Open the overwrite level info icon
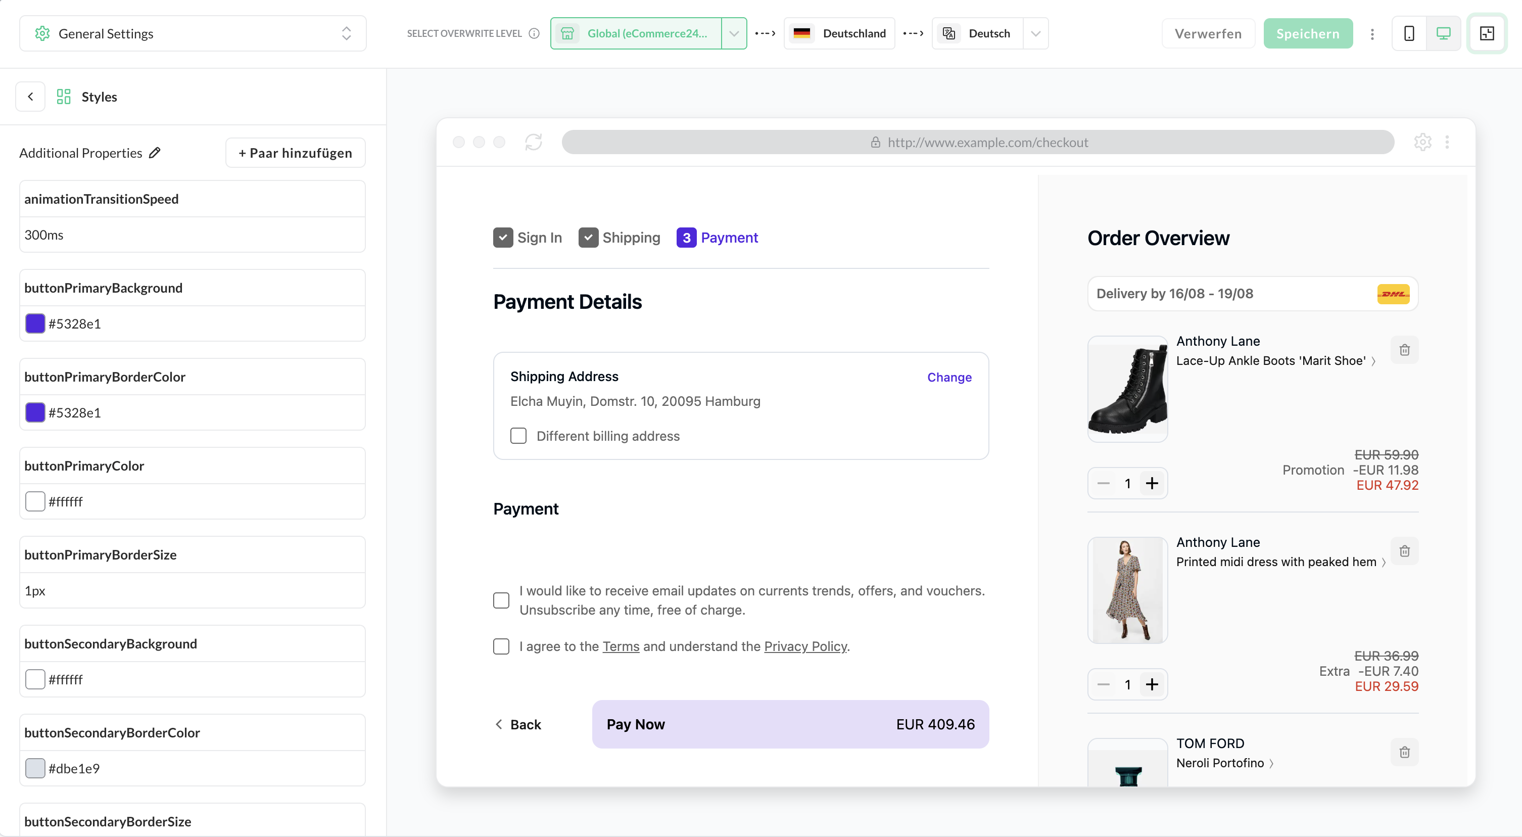This screenshot has width=1522, height=837. [534, 33]
